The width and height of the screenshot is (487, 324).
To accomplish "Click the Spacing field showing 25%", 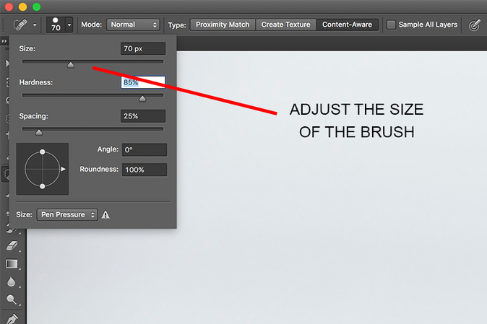I will click(143, 116).
